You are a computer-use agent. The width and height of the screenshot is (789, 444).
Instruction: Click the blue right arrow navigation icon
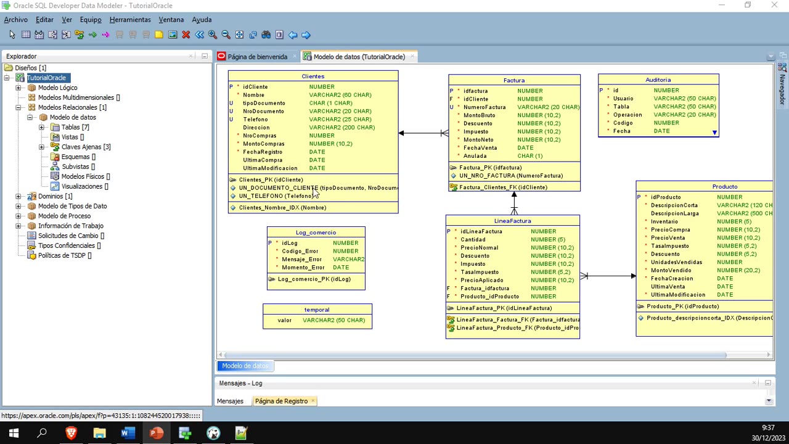pos(306,35)
